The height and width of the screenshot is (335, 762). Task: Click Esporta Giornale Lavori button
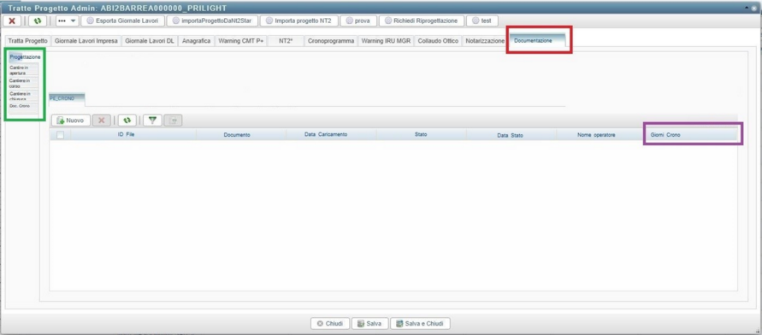pyautogui.click(x=123, y=21)
